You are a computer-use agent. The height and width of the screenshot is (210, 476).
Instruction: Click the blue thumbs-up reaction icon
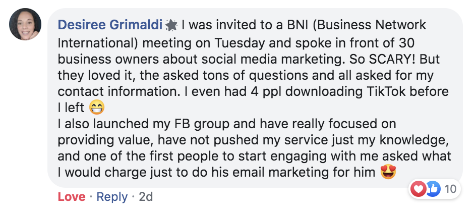(433, 189)
